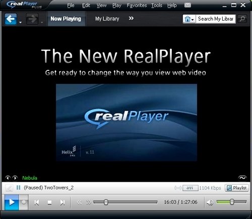Viewport: 252px width, 219px height.
Task: Open the back button history dropdown
Action: [21, 22]
